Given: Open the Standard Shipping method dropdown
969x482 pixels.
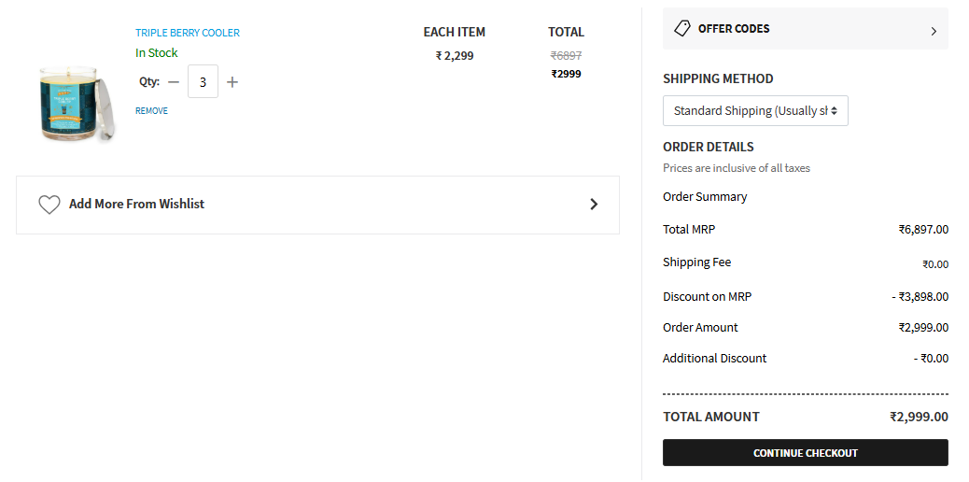Looking at the screenshot, I should pyautogui.click(x=755, y=111).
